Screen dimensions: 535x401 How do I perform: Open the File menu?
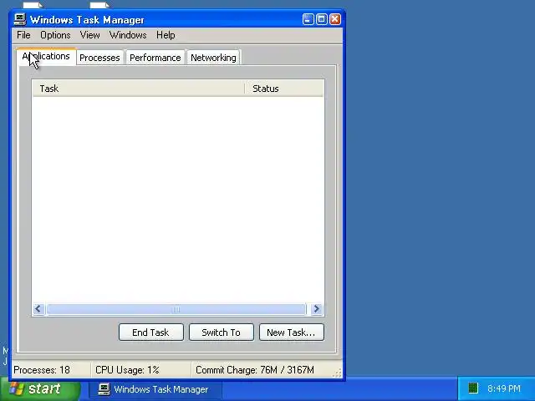(23, 35)
